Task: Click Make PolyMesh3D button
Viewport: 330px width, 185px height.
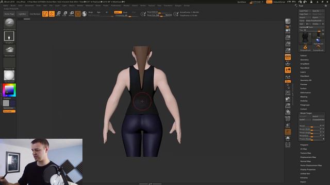Action: tap(315, 21)
